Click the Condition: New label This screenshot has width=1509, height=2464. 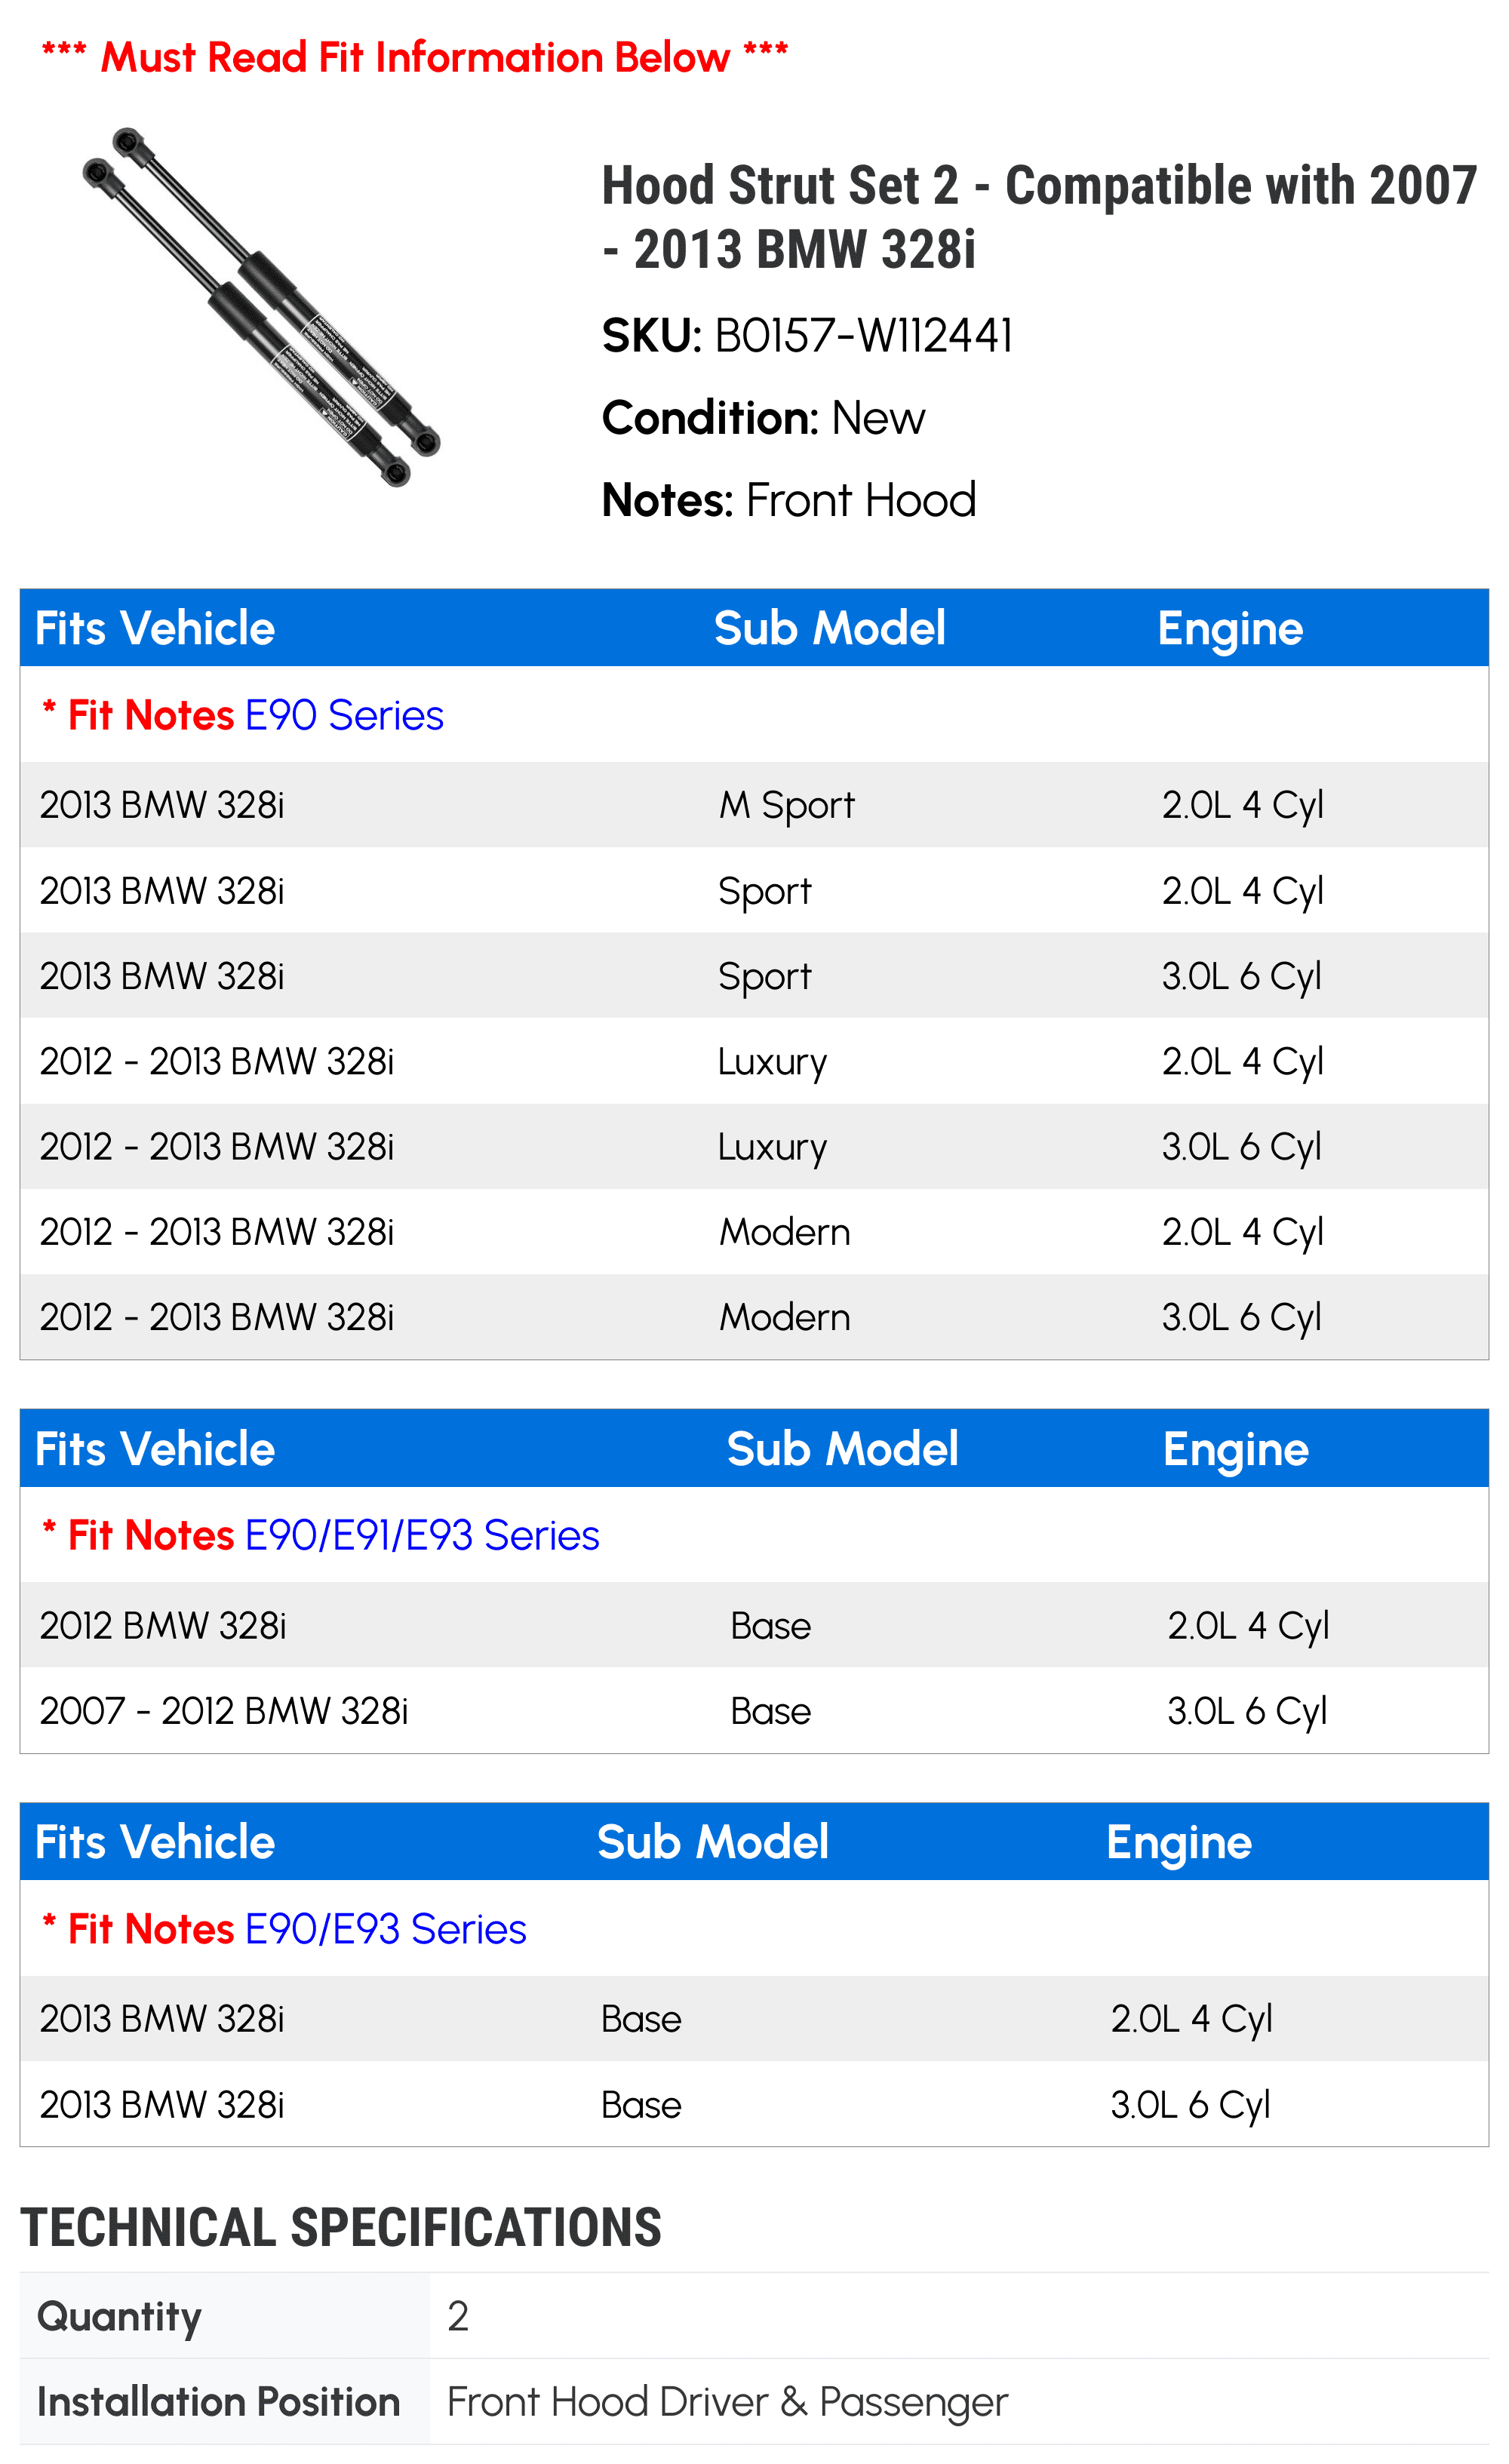click(763, 418)
